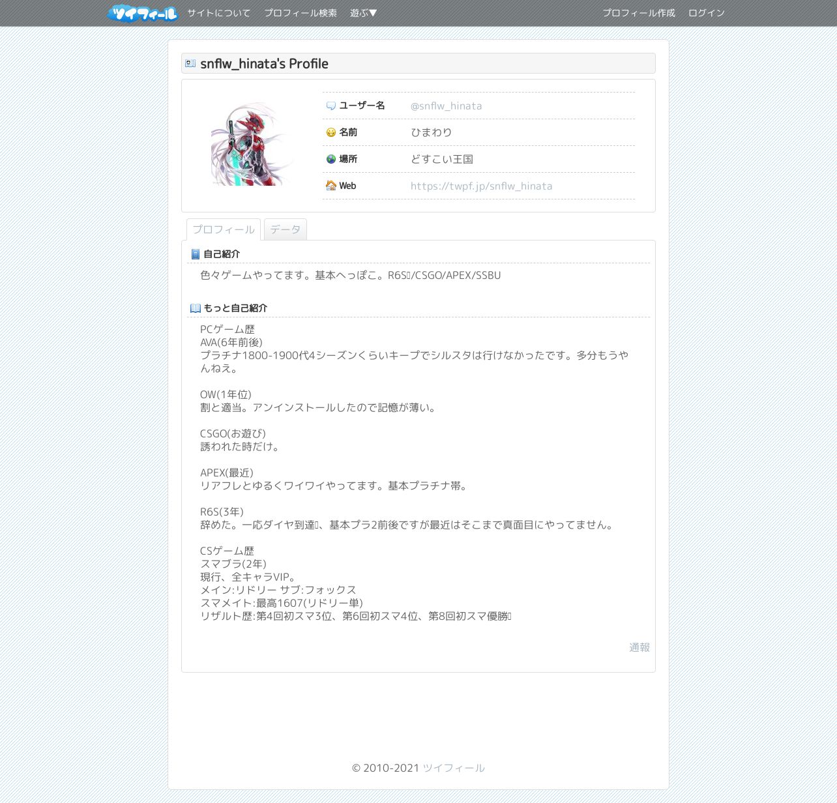
Task: Click the smiley icon next to 名前
Action: tap(331, 132)
